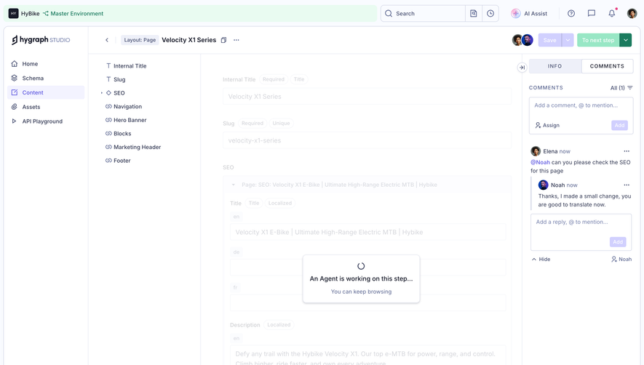Click Add button for new comment
644x365 pixels.
click(x=619, y=125)
